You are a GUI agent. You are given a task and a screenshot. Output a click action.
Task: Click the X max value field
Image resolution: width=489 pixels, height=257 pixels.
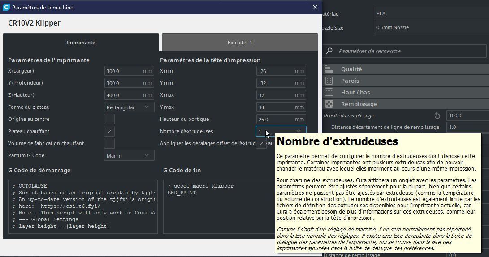[x=281, y=95]
